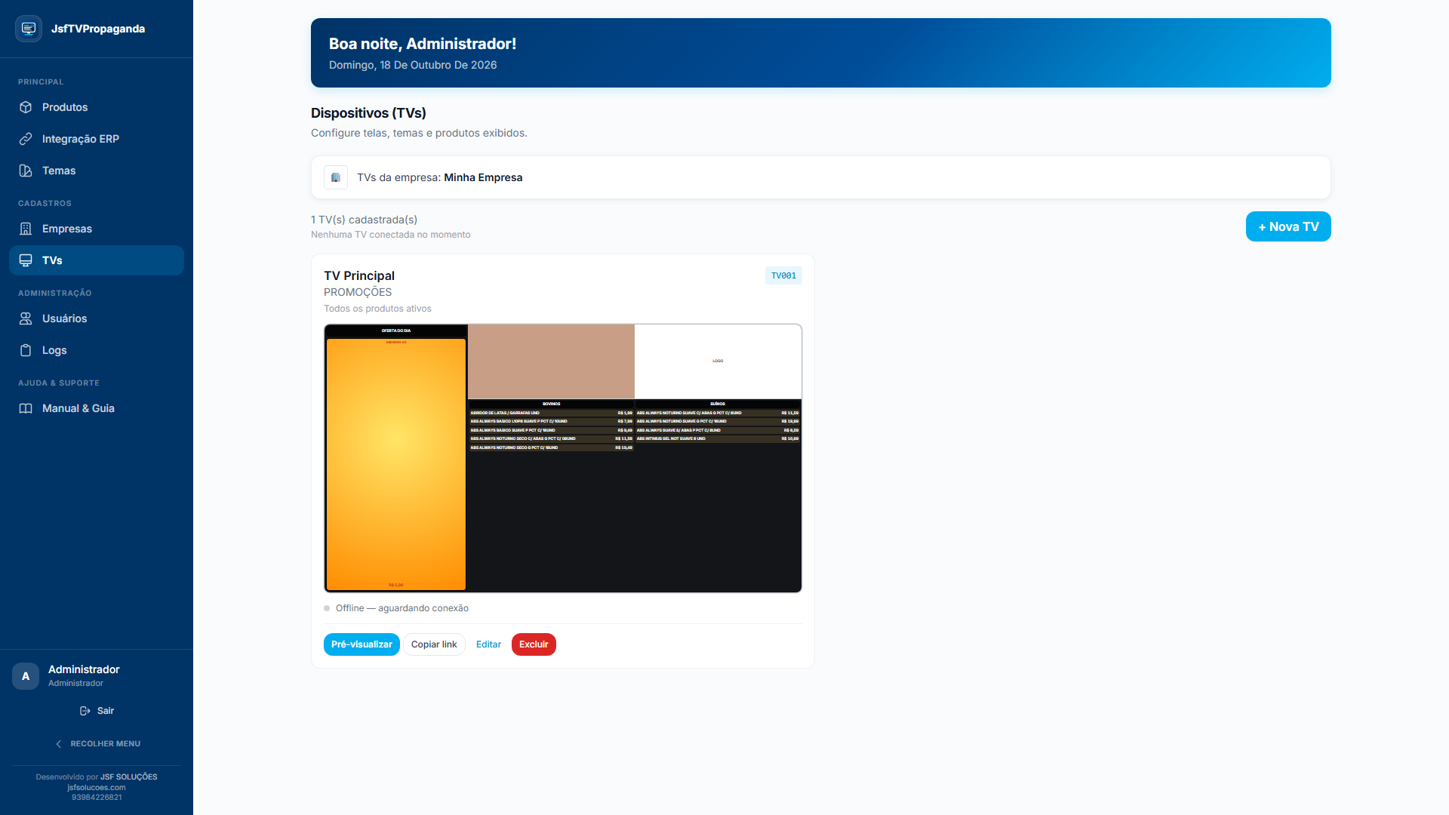Click the gray offline status dot
Screen dimensions: 1449x815
click(327, 608)
